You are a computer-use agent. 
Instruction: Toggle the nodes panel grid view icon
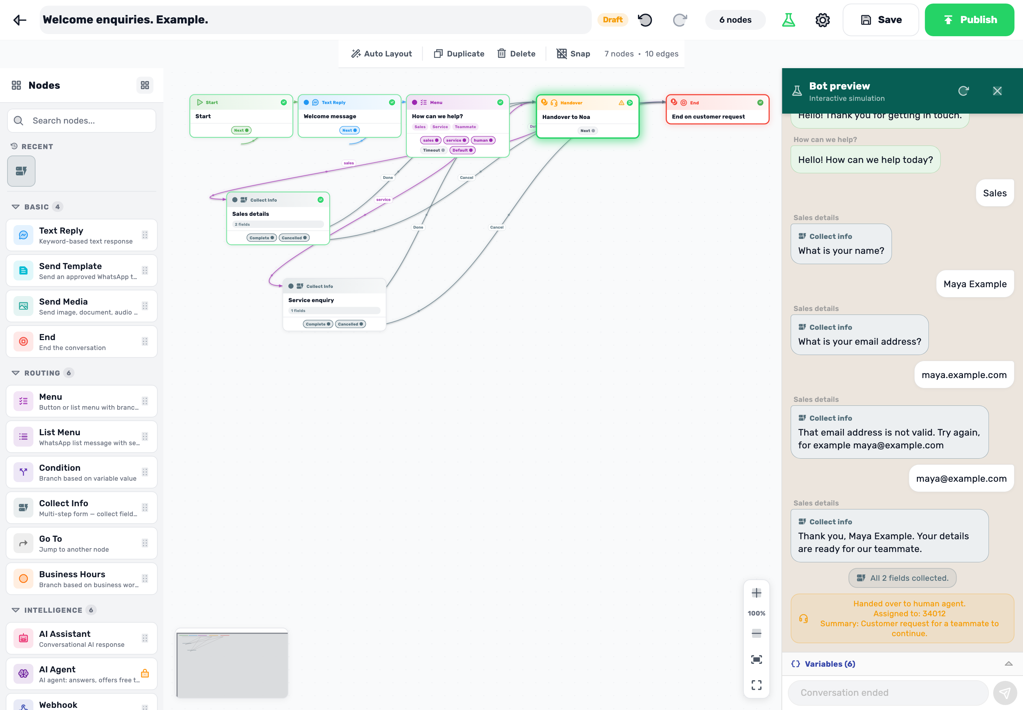(x=145, y=85)
